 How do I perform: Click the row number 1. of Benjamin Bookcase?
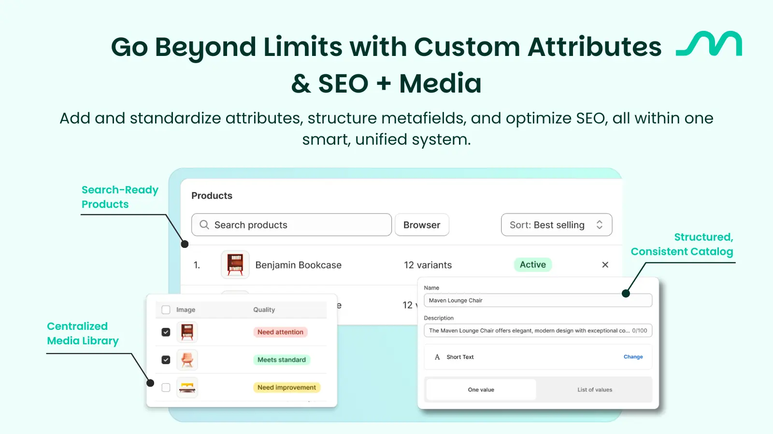[197, 265]
